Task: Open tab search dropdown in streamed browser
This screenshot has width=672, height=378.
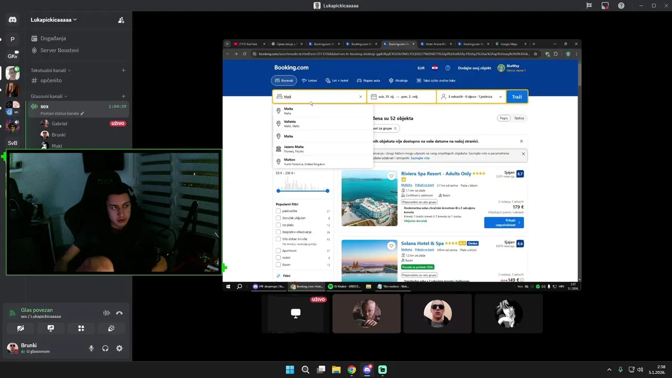Action: pyautogui.click(x=227, y=44)
